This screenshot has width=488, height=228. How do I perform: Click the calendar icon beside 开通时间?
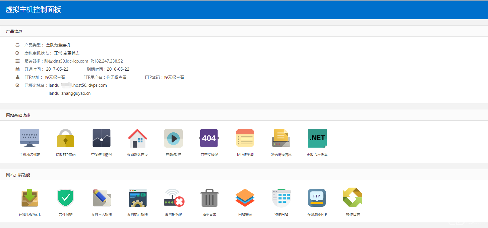coord(18,69)
